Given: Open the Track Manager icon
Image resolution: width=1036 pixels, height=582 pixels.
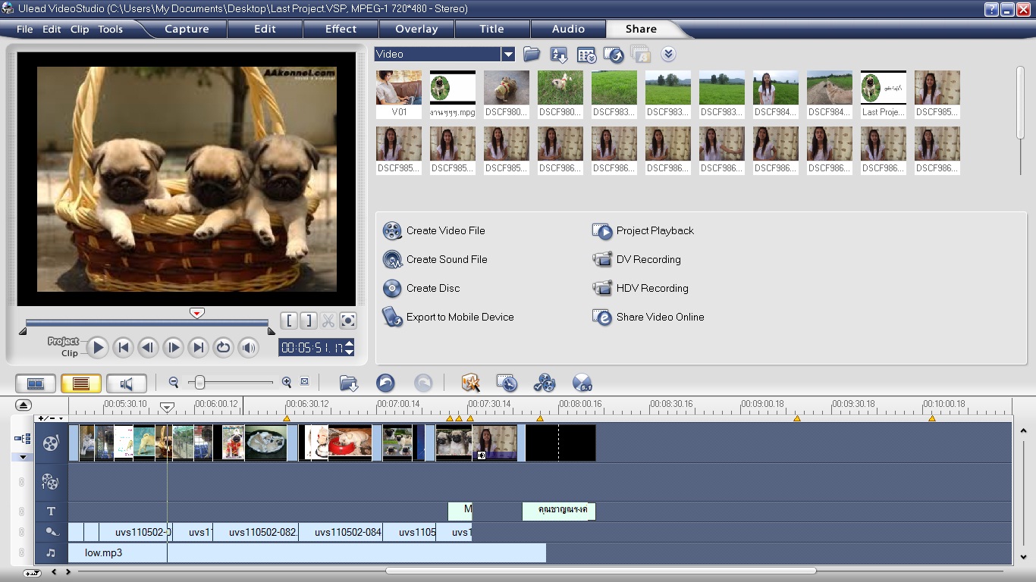Looking at the screenshot, I should (x=545, y=383).
